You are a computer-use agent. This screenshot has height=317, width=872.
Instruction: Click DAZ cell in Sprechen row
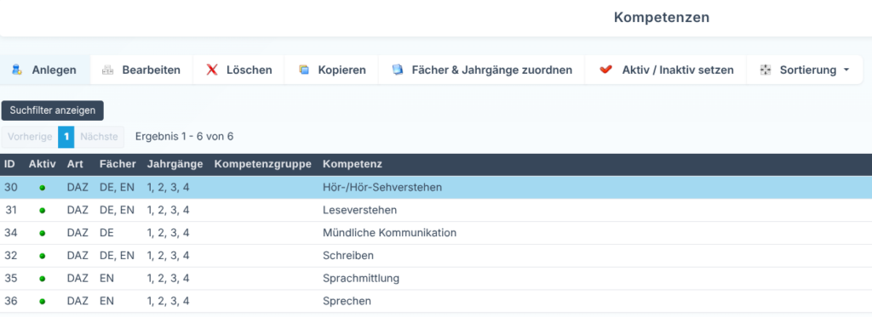(x=77, y=301)
